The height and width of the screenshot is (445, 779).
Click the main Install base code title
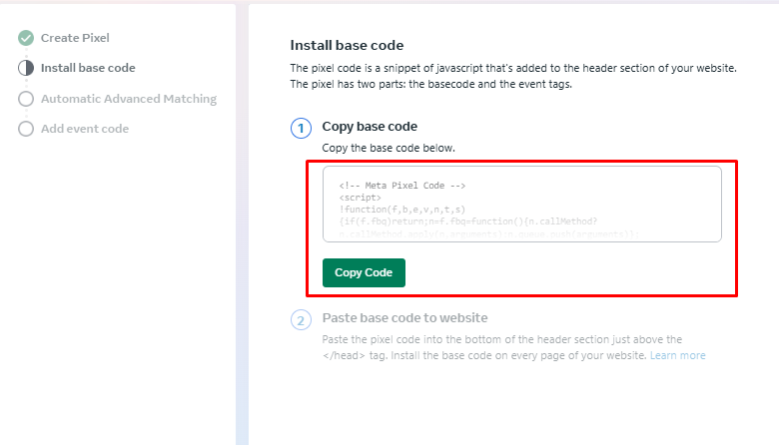[x=347, y=45]
